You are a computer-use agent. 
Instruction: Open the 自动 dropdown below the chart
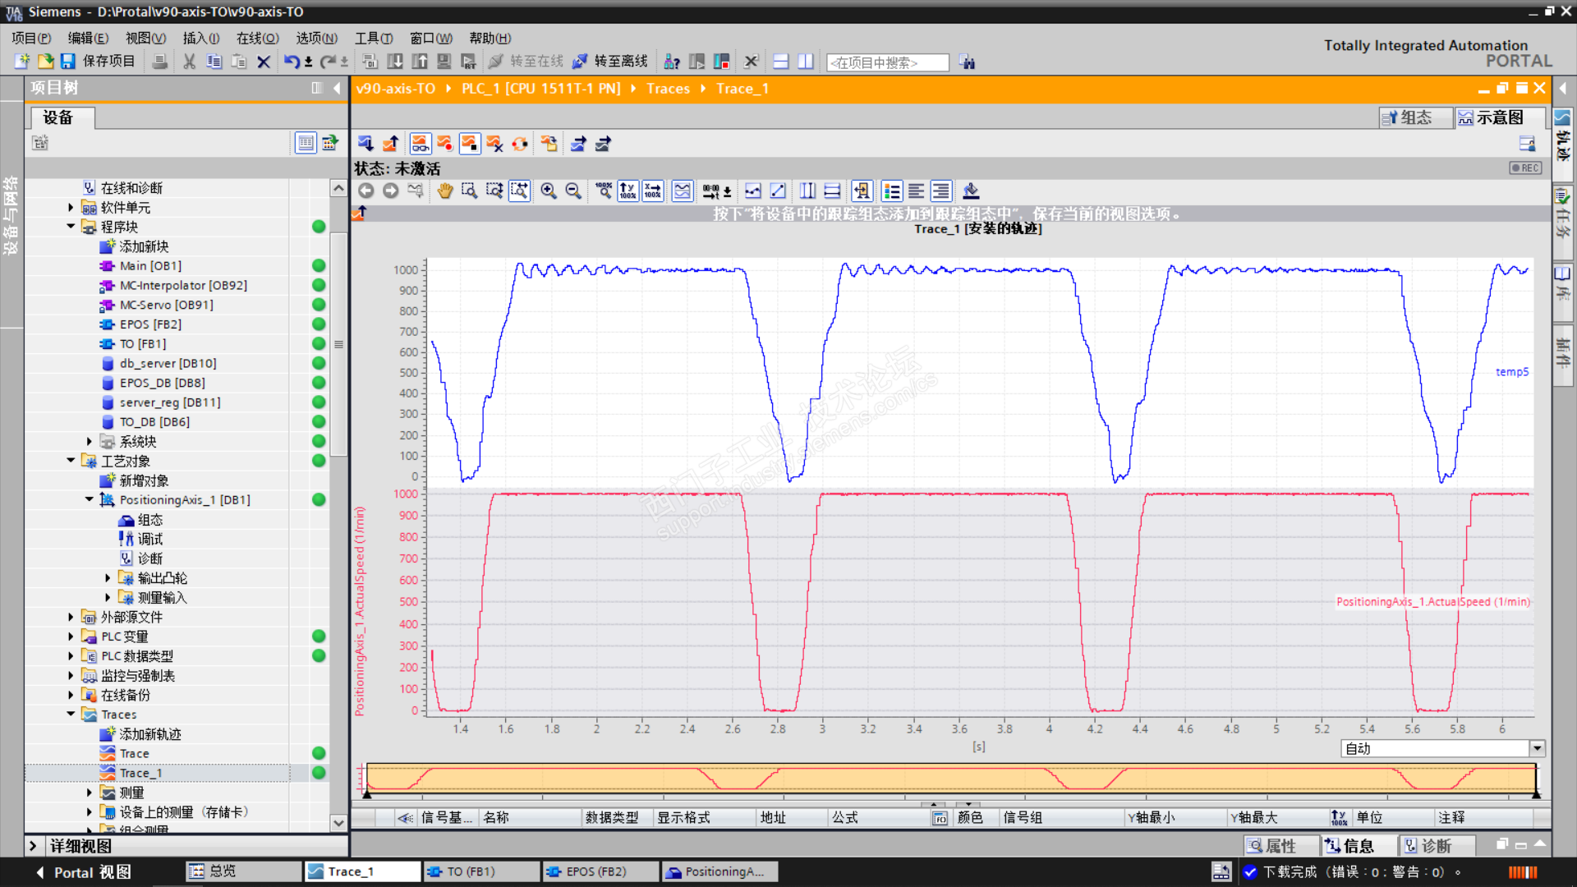pos(1537,748)
